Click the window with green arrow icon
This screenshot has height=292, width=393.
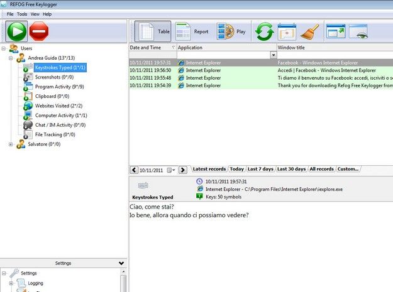(336, 31)
